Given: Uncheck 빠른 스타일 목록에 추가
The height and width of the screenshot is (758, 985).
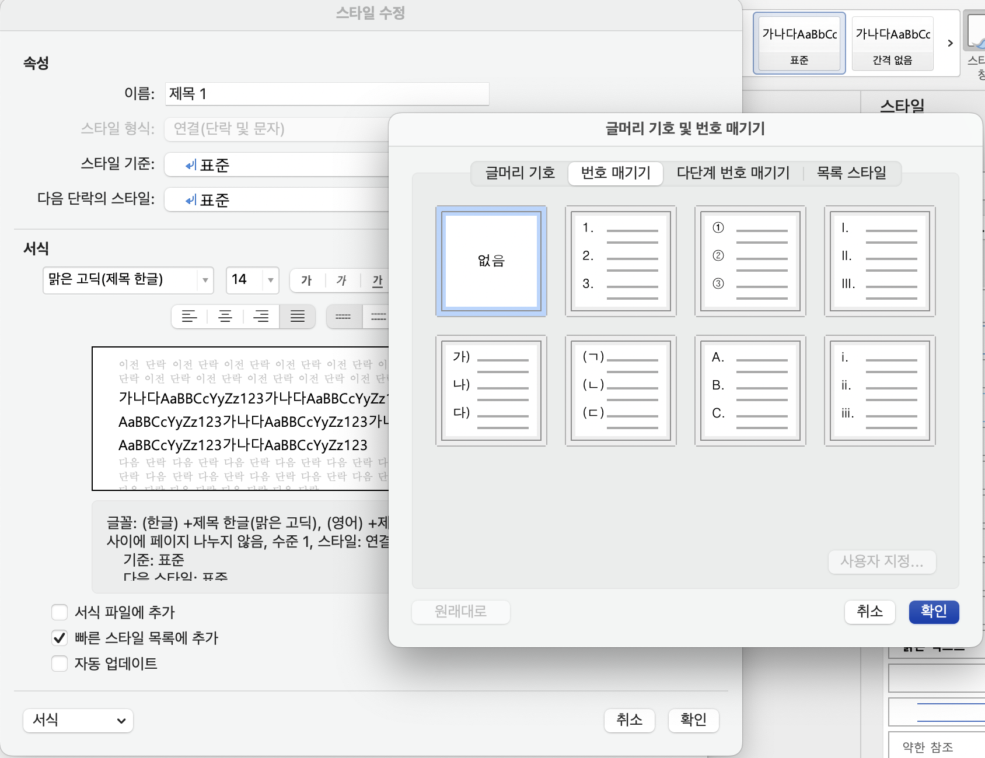Looking at the screenshot, I should coord(60,638).
